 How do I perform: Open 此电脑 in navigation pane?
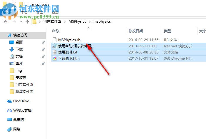coord(19,120)
